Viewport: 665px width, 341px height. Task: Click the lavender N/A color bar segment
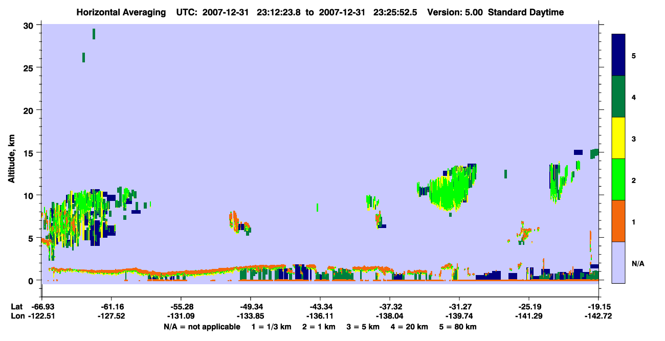pos(618,262)
